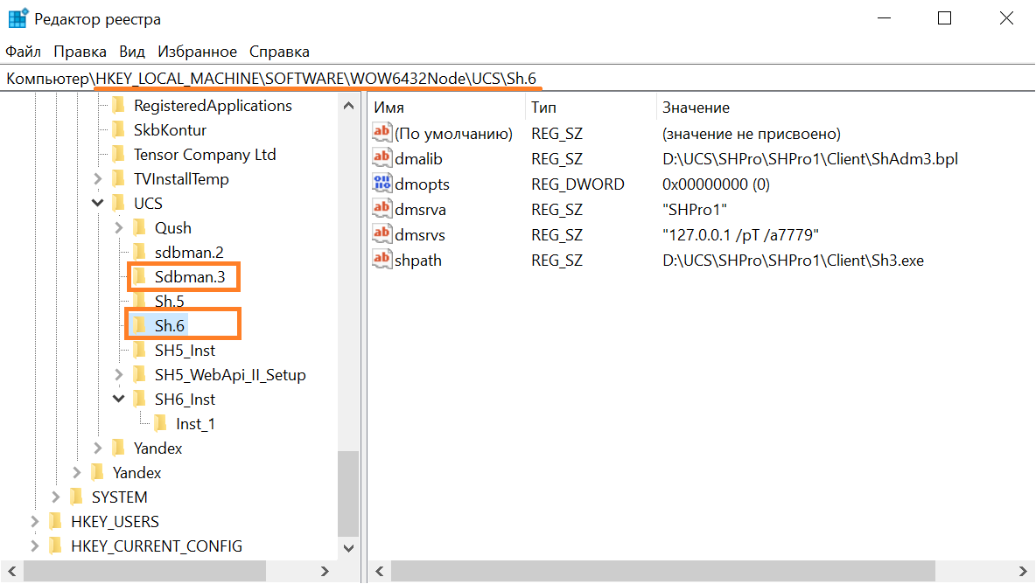Image resolution: width=1036 pixels, height=584 pixels.
Task: Click the Inst_1 subkey folder icon
Action: click(x=160, y=424)
